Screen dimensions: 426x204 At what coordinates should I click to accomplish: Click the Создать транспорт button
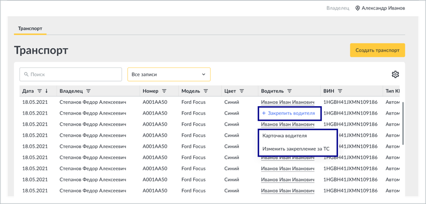click(377, 50)
